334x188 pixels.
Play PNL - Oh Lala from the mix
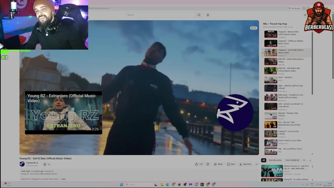pos(287,151)
